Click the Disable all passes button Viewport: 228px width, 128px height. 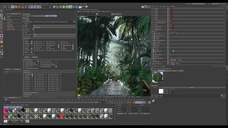click(35, 57)
